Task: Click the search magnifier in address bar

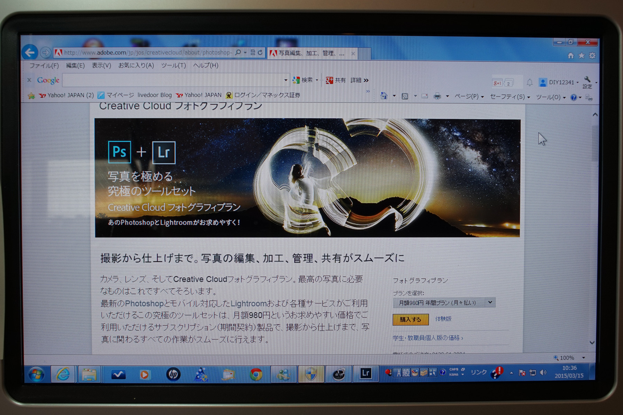Action: click(x=238, y=53)
